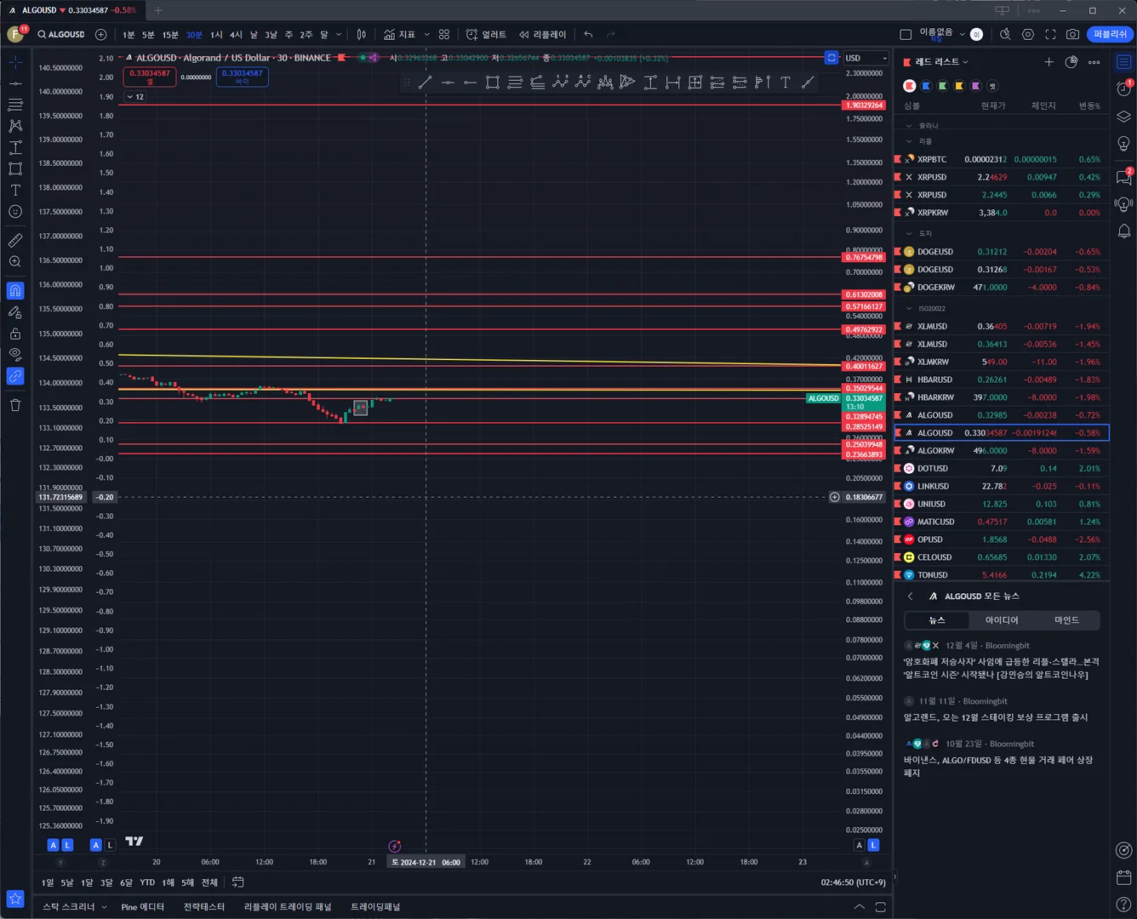Image resolution: width=1137 pixels, height=919 pixels.
Task: Toggle log scale L button on price axis
Action: (873, 845)
